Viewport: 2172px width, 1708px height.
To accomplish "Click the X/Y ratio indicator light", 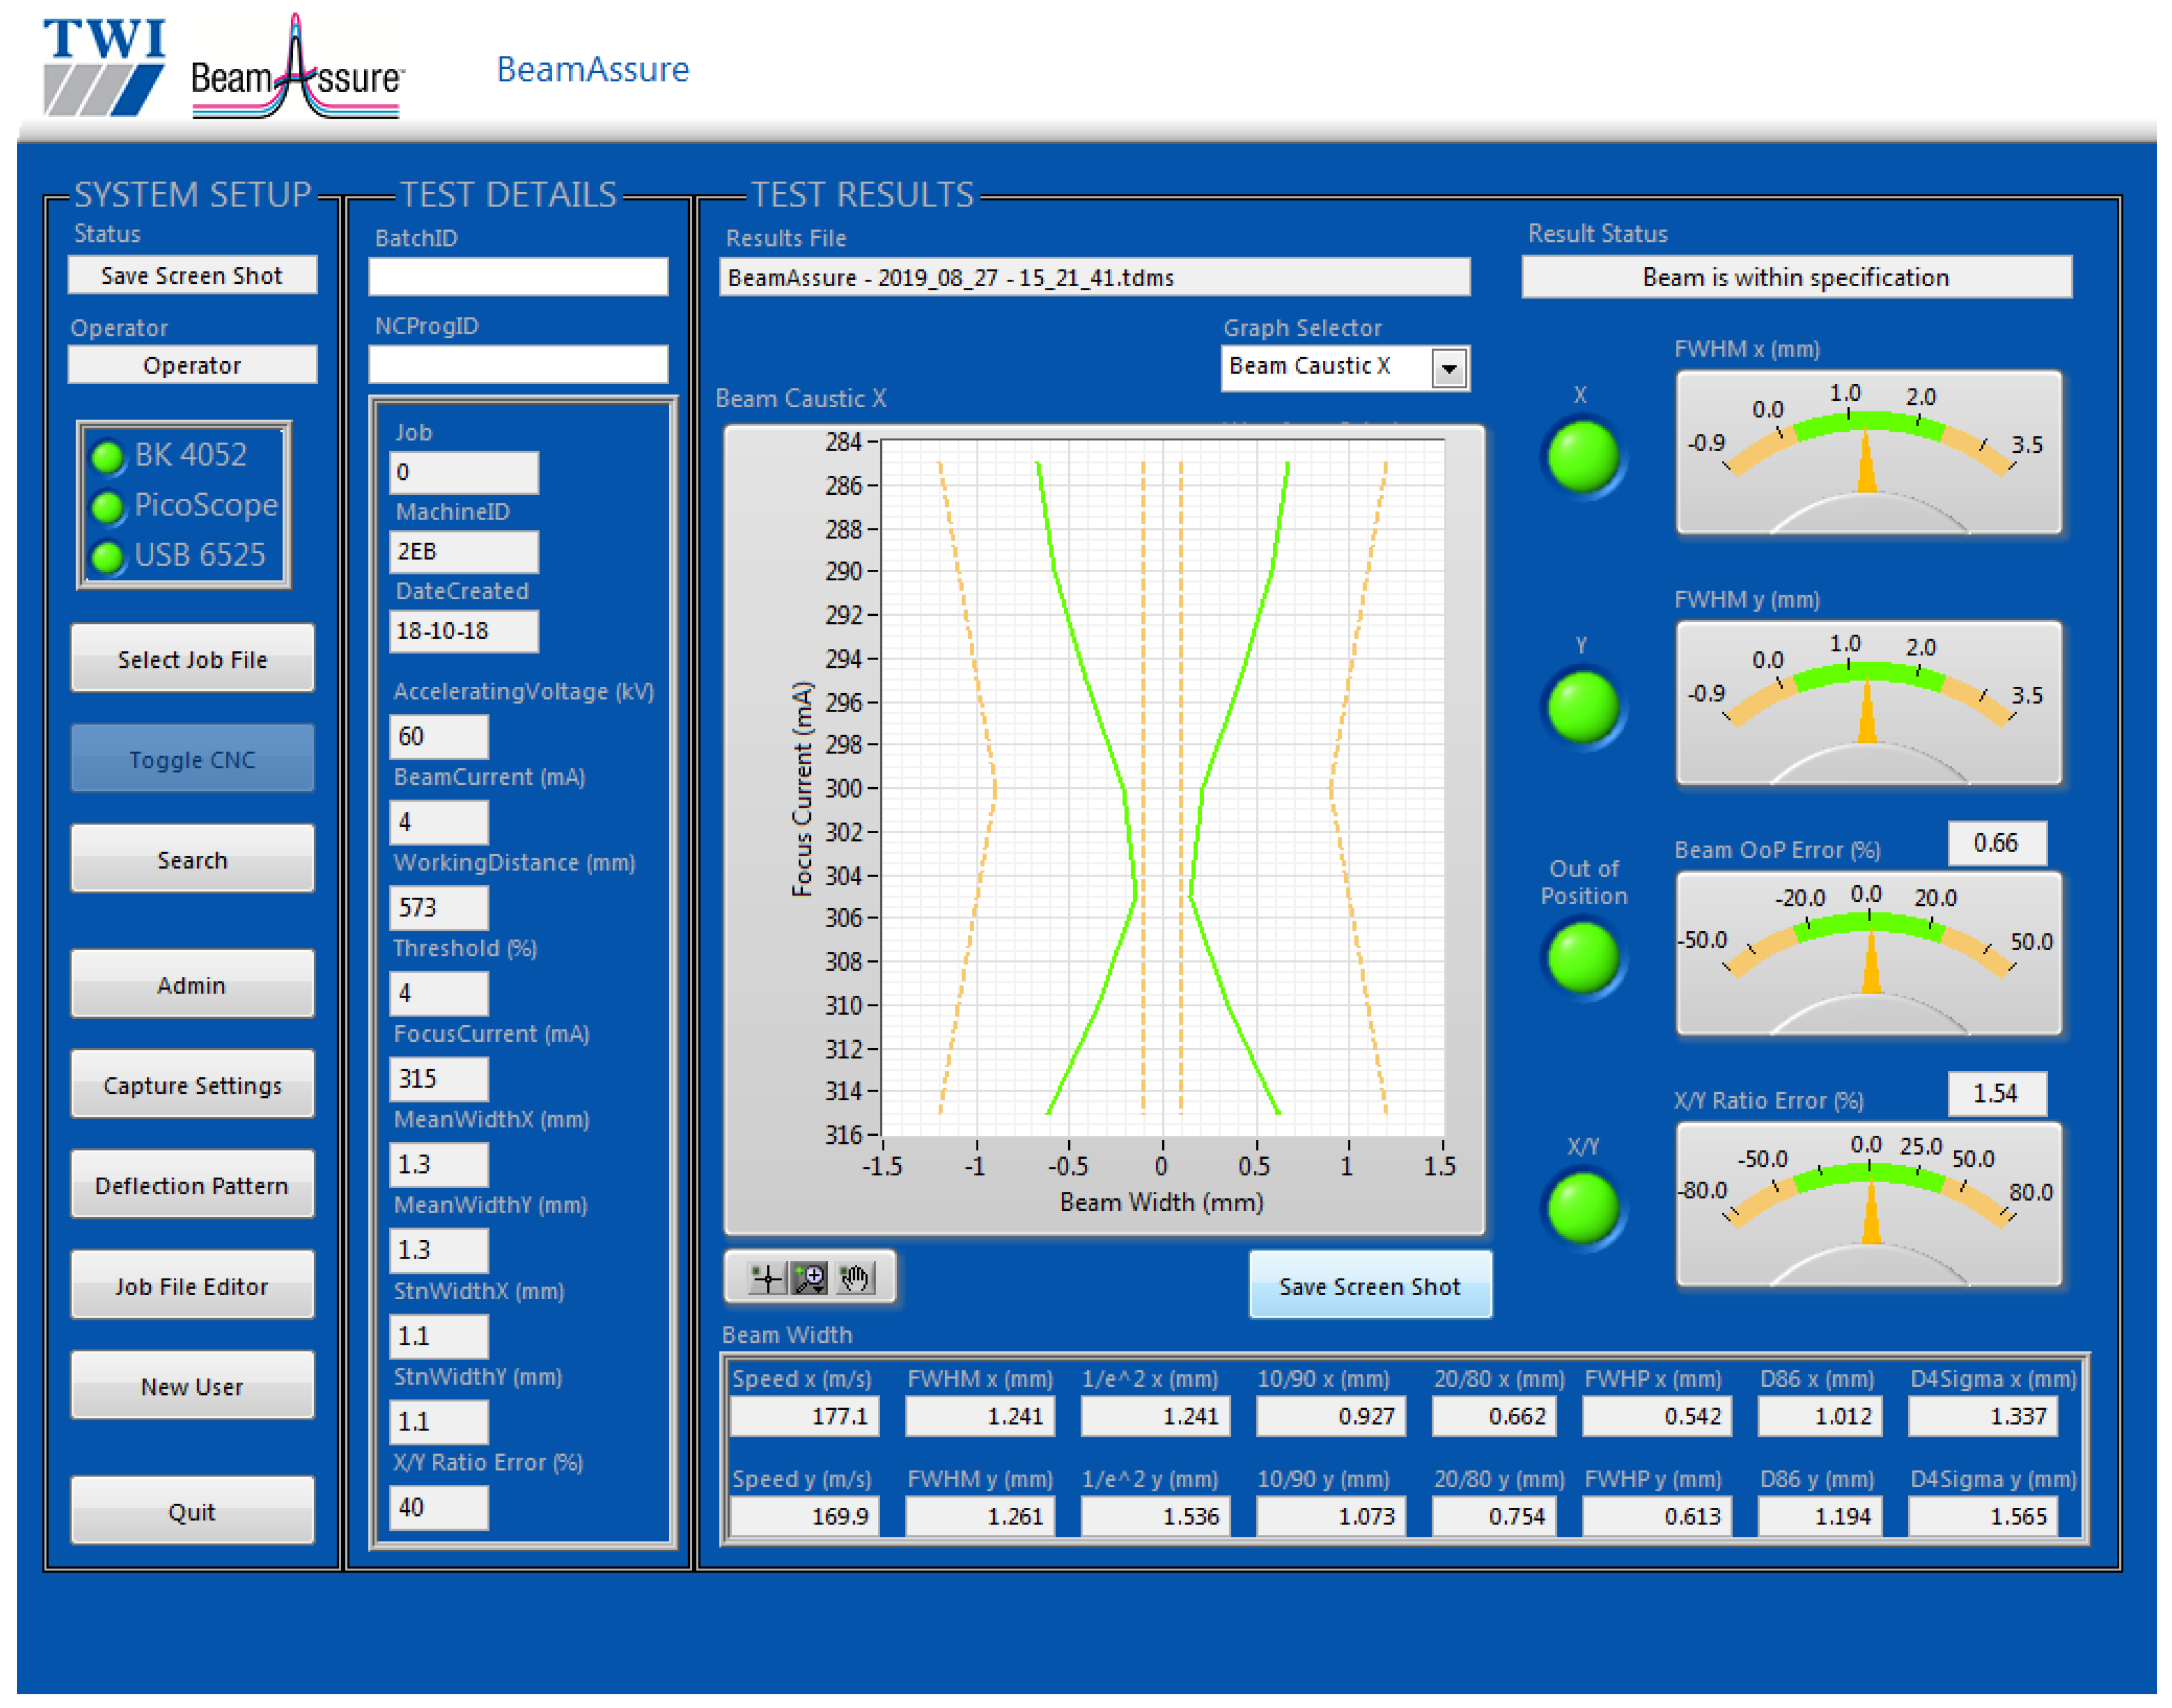I will (x=1584, y=1209).
